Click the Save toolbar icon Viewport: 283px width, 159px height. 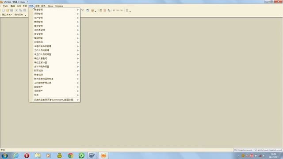[x=11, y=10]
